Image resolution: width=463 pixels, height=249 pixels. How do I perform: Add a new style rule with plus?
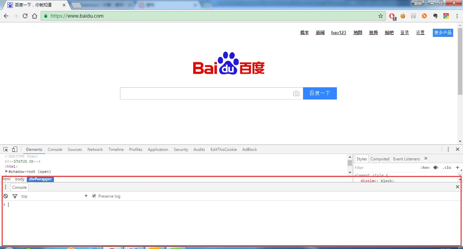pyautogui.click(x=458, y=167)
